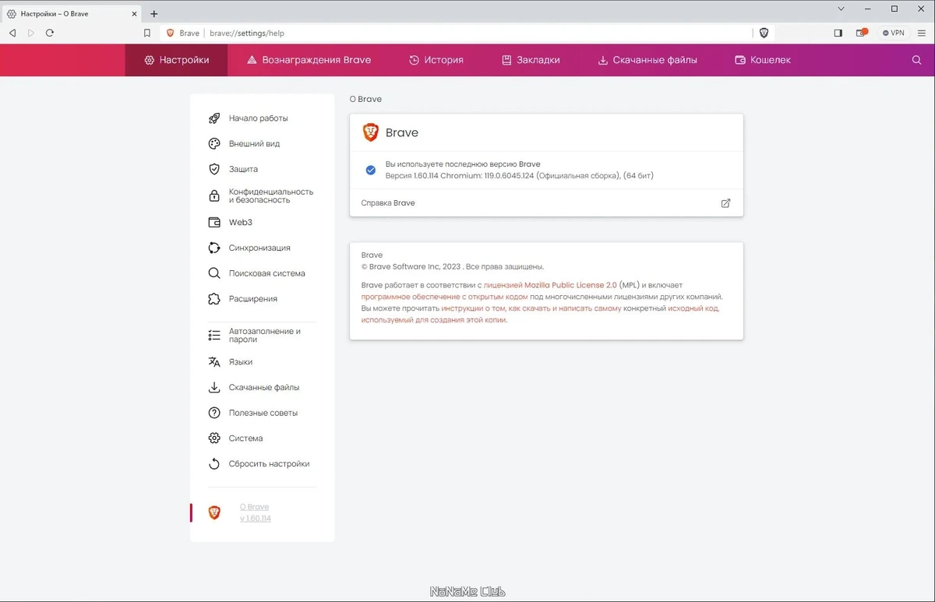Search settings with magnifier icon

point(916,60)
